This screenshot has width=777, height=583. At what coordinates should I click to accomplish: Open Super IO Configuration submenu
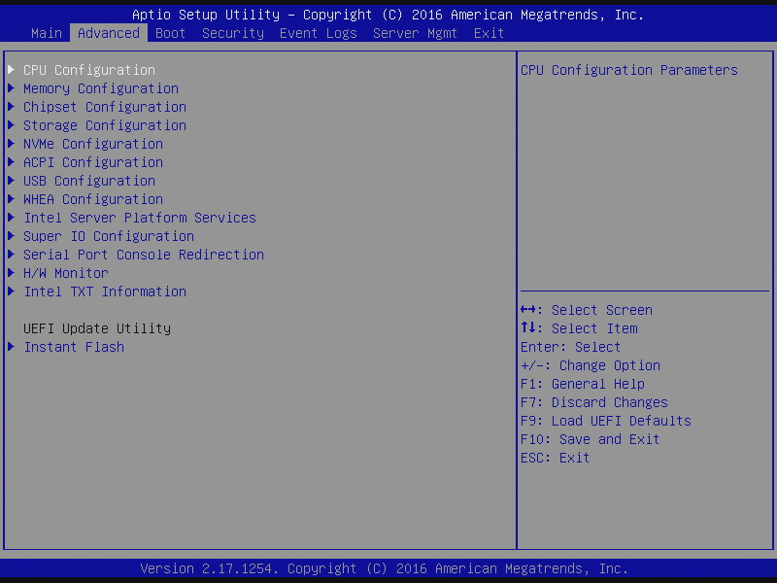[109, 236]
